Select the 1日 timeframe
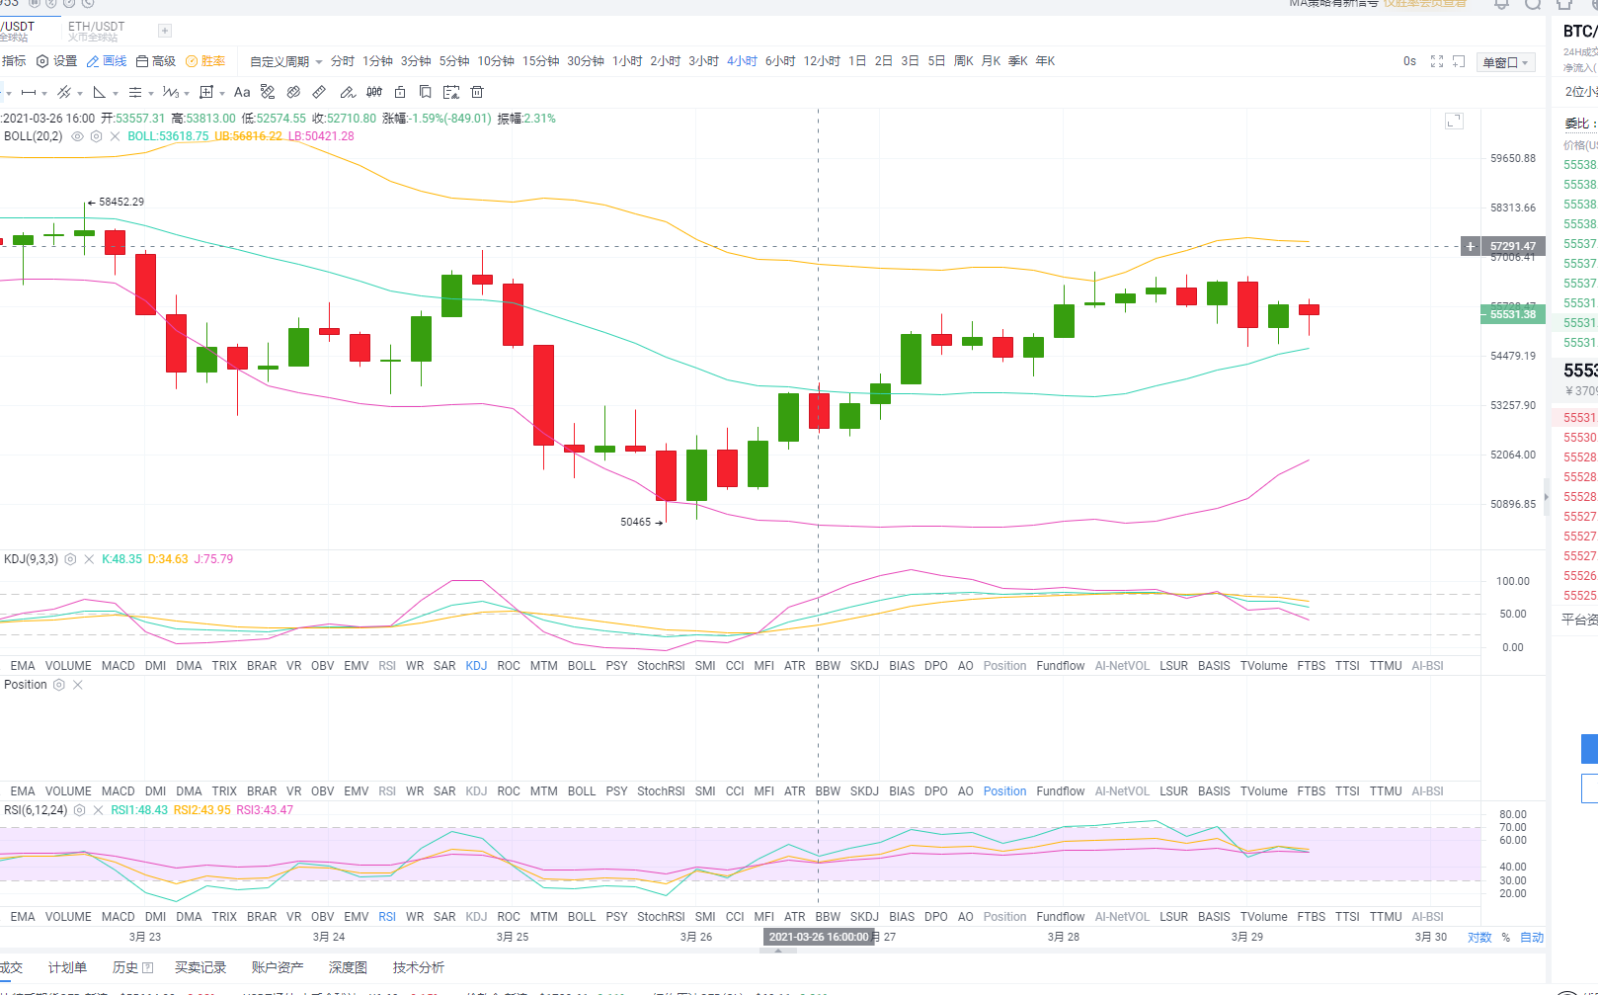Screen dimensions: 1598x995 [x=857, y=61]
